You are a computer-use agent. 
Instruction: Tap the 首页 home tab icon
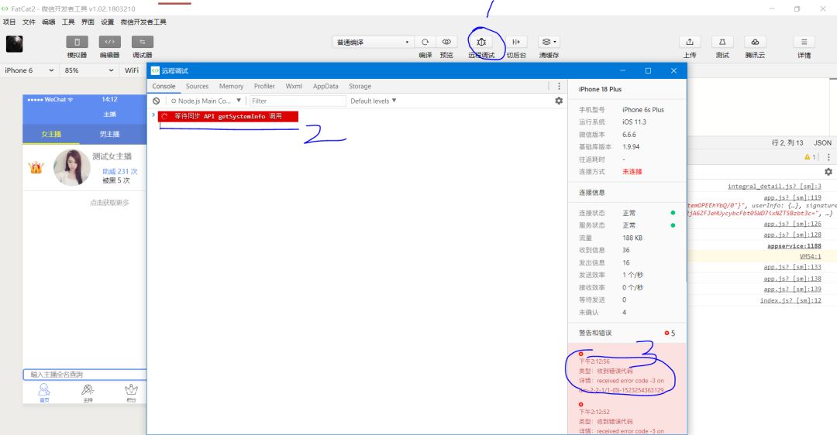(x=44, y=393)
